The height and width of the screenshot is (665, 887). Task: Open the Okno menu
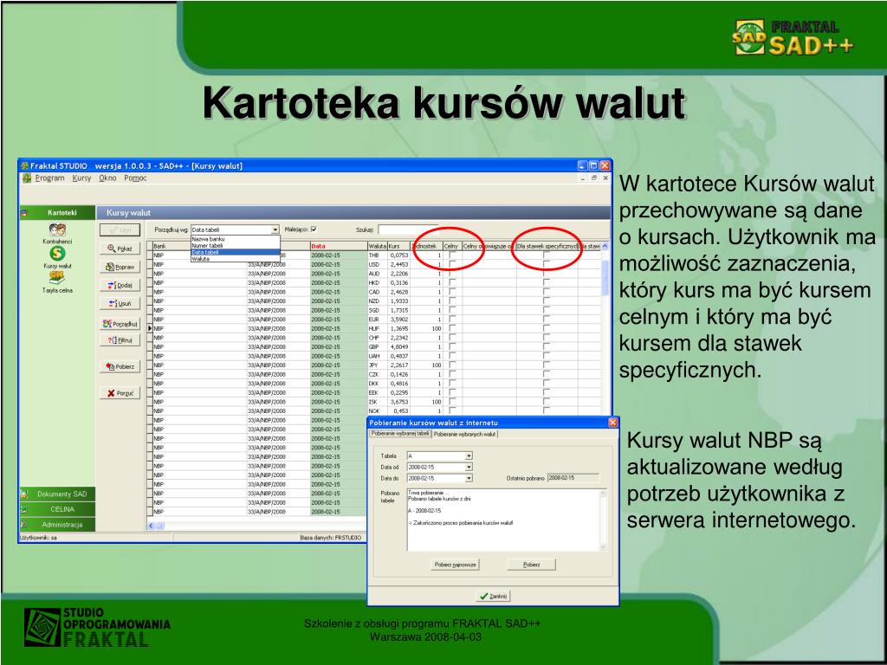[x=107, y=178]
